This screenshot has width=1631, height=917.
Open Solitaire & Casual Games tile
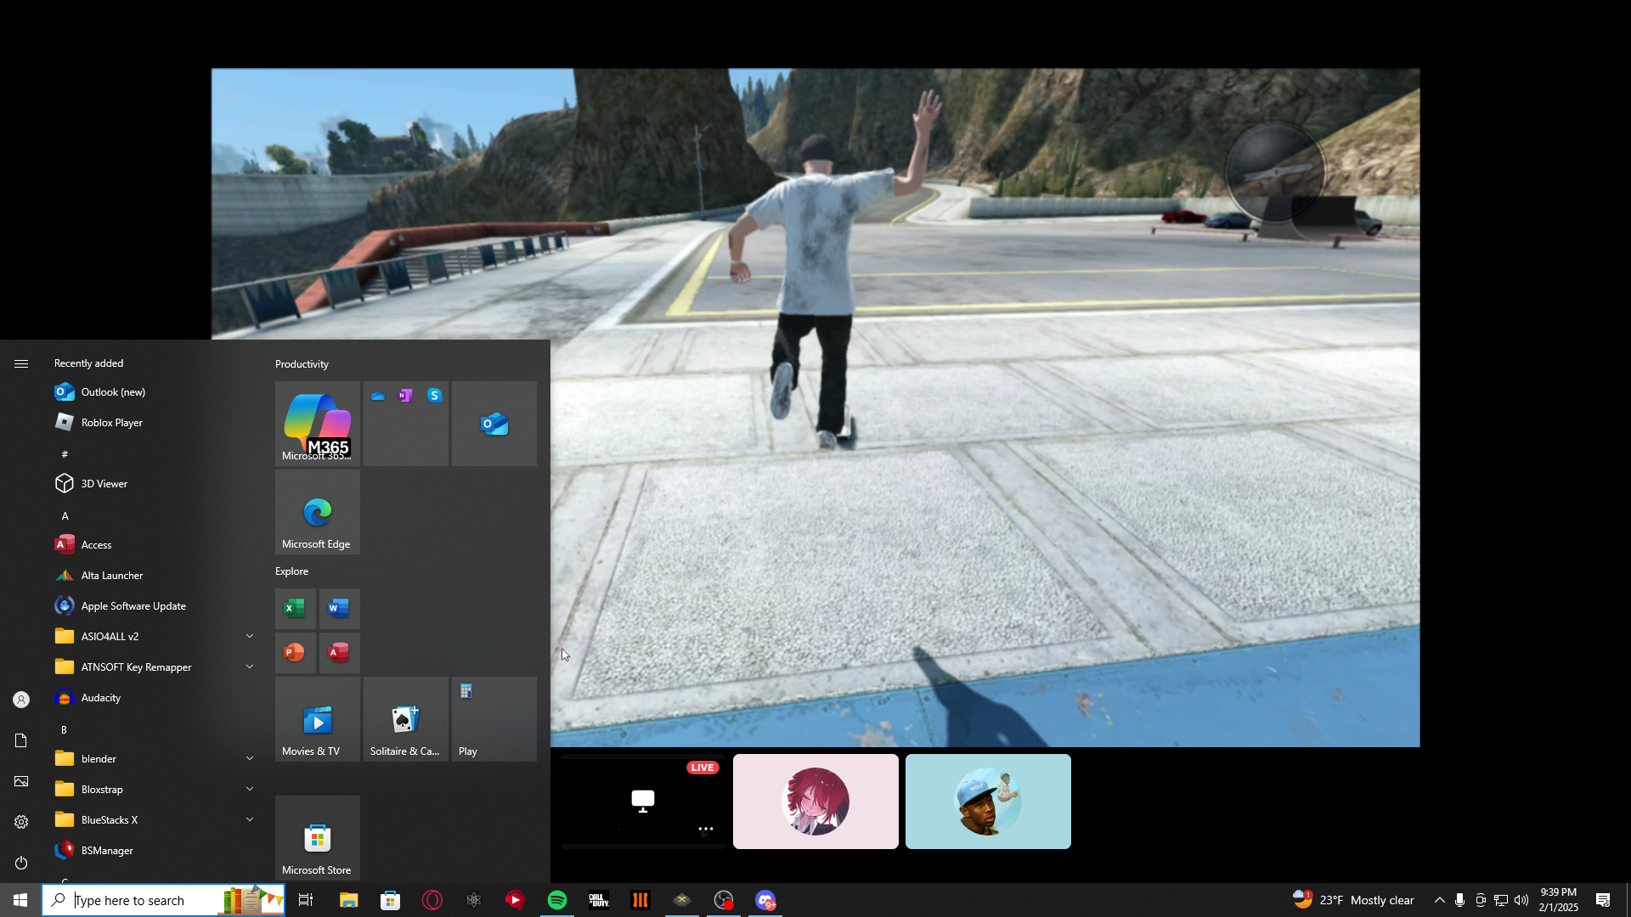(405, 719)
